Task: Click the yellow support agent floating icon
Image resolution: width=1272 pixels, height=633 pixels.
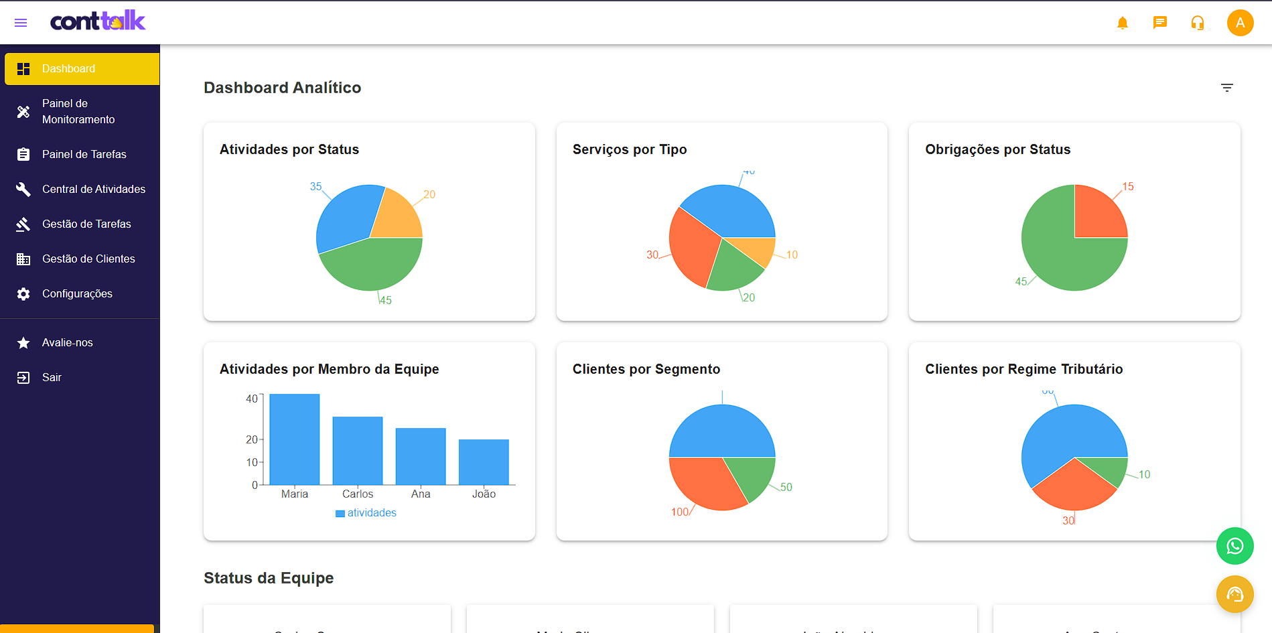Action: [1234, 594]
